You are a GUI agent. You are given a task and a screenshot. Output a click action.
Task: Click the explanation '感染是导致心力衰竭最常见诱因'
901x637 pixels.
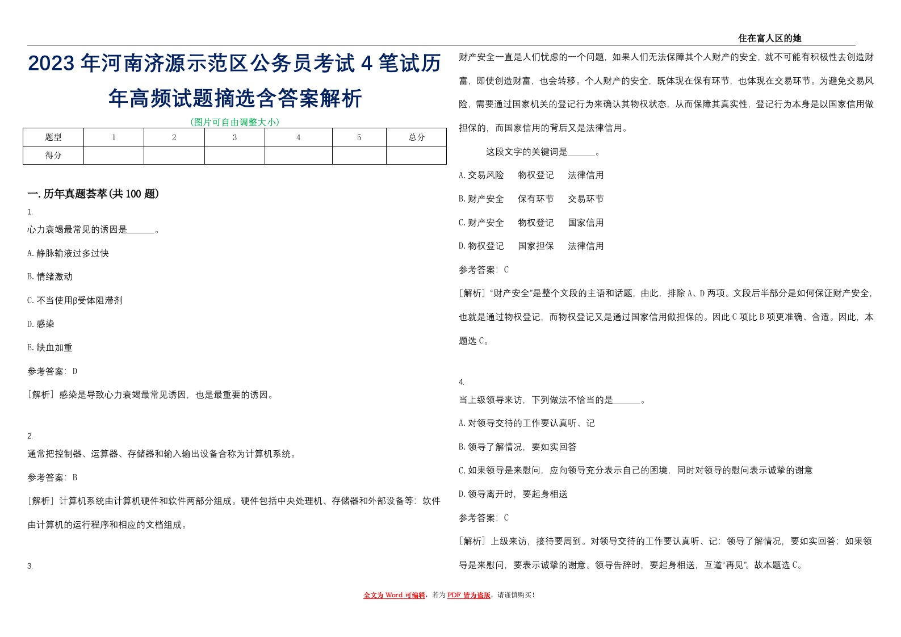click(151, 395)
